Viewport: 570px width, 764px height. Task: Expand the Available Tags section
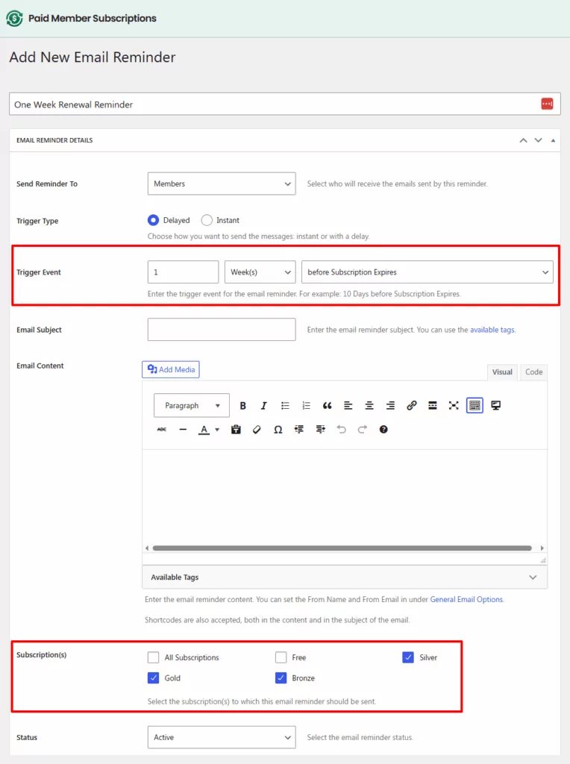(x=344, y=577)
